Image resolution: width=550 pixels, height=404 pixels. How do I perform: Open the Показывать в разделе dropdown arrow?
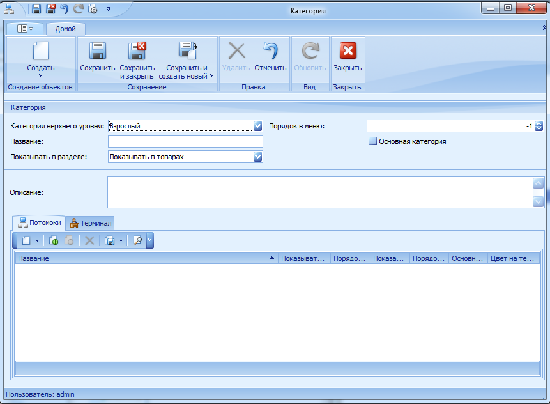pyautogui.click(x=258, y=157)
